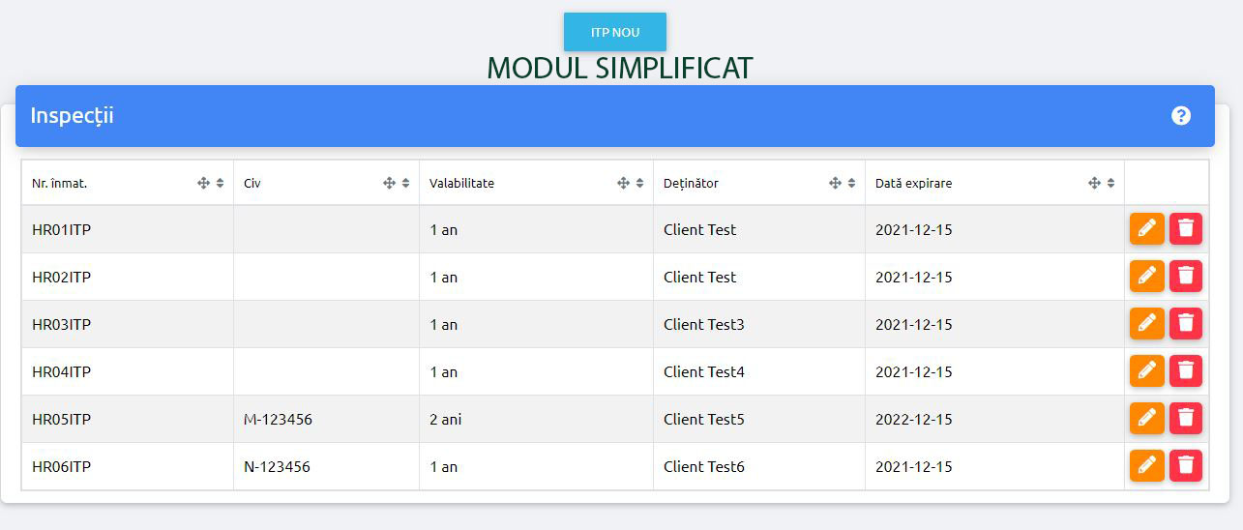Click move handle icon on Nr. înmat. column
Viewport: 1243px width, 530px height.
pos(203,183)
